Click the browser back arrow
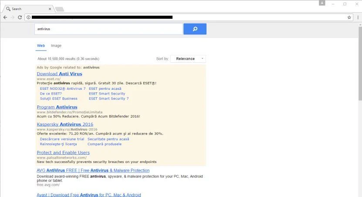The height and width of the screenshot is (197, 362). [x=5, y=17]
